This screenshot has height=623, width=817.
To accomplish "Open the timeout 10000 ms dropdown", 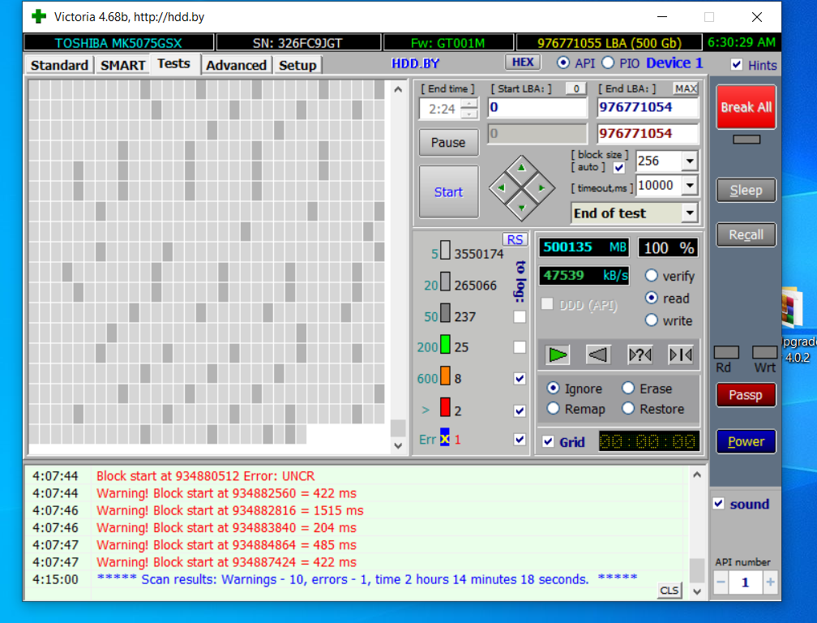I will (x=690, y=185).
